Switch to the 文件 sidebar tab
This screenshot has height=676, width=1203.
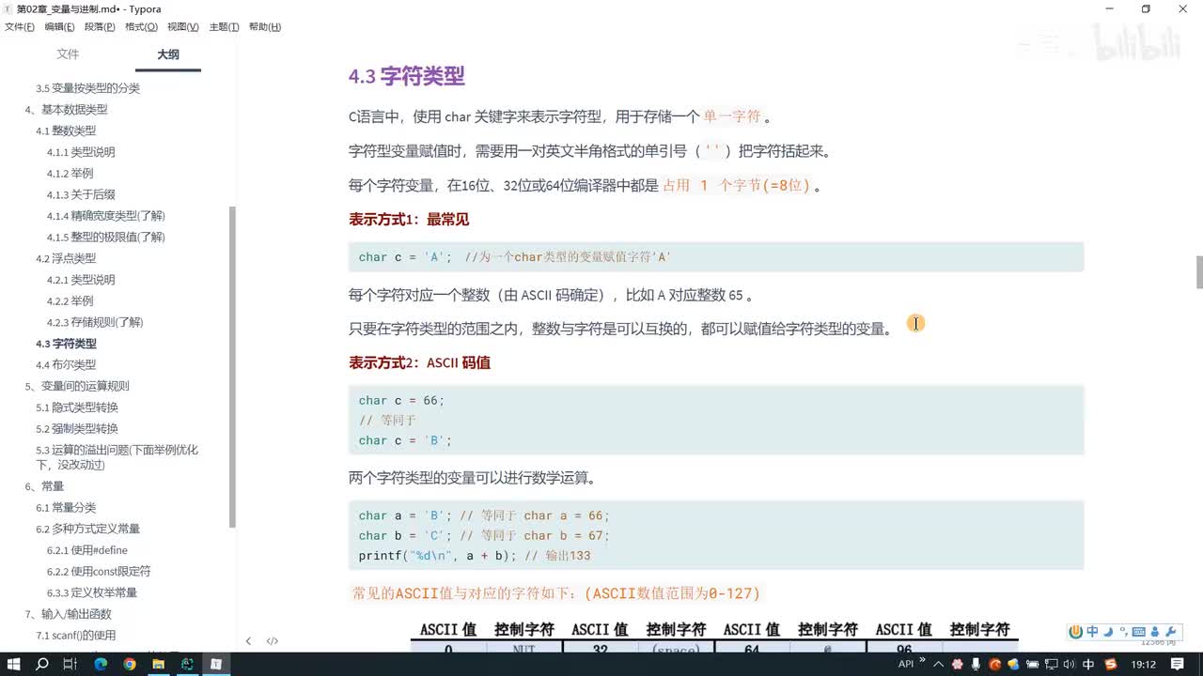click(68, 54)
